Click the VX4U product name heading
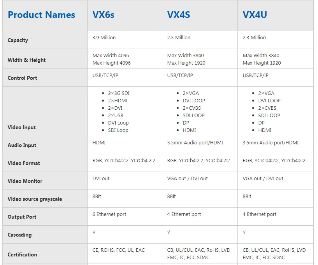The width and height of the screenshot is (318, 265). click(255, 15)
